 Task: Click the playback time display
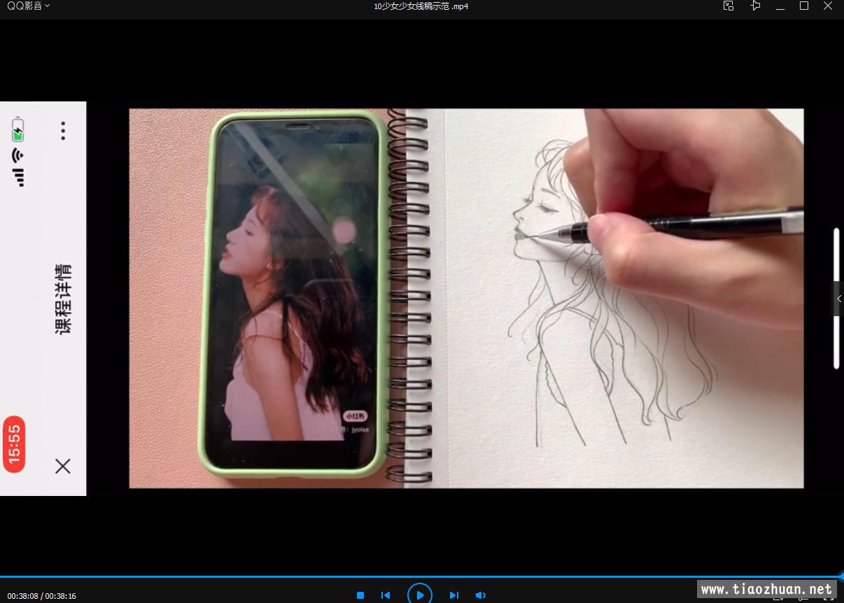41,596
